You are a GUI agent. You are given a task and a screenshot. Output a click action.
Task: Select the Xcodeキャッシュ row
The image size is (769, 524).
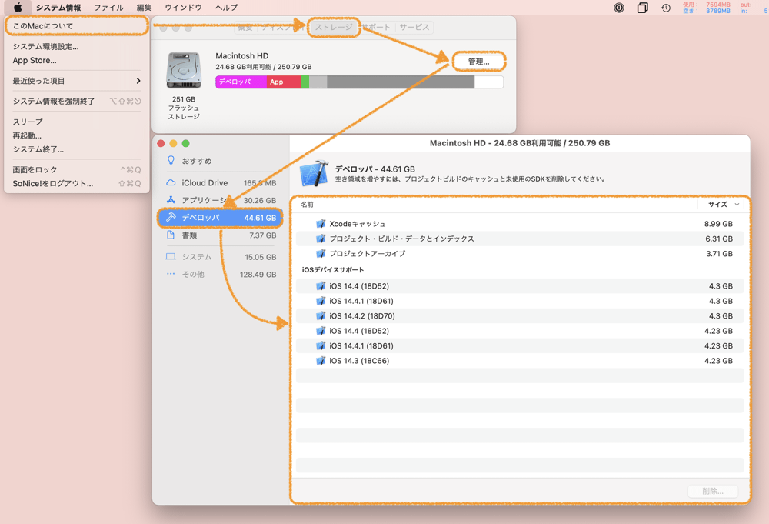520,224
